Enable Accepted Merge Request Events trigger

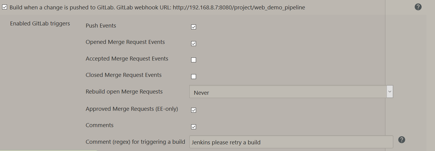coord(194,60)
